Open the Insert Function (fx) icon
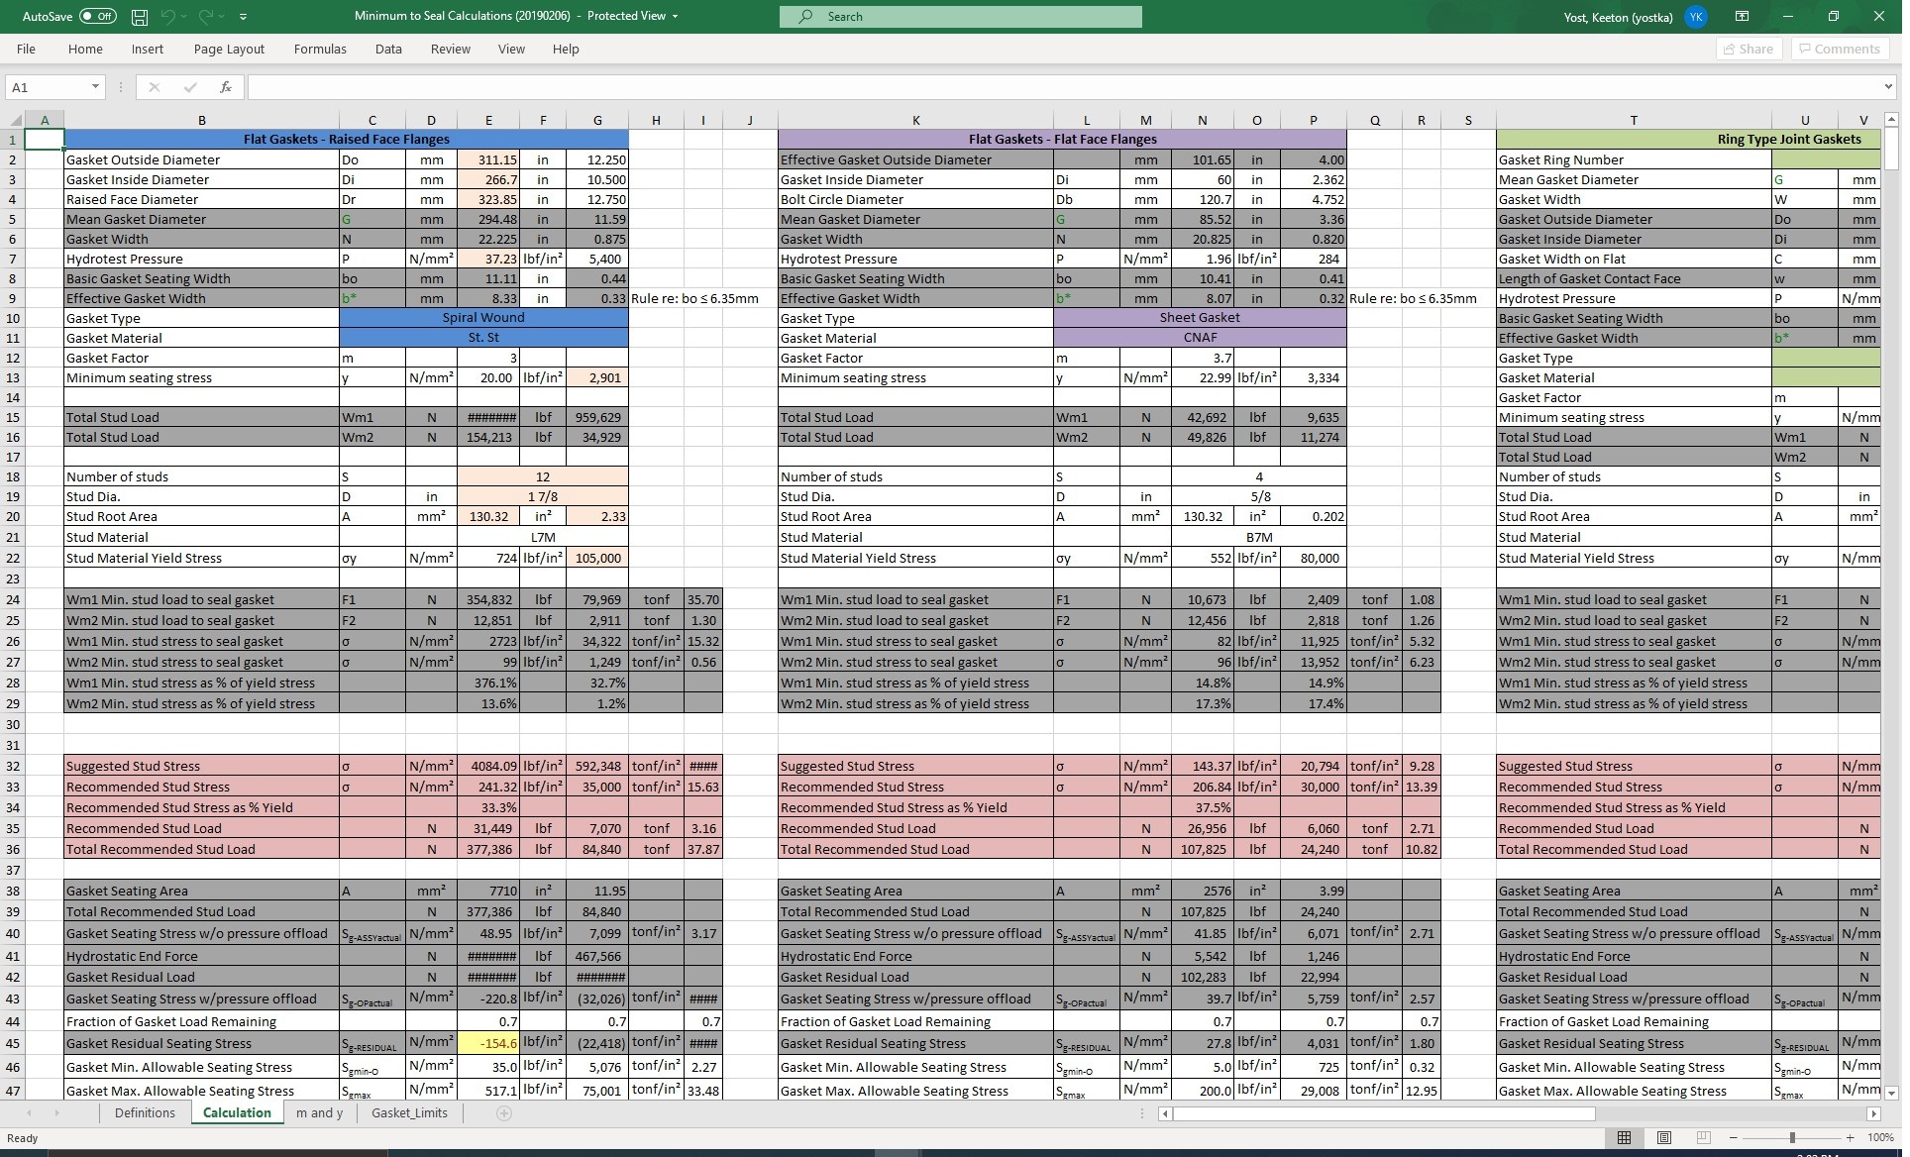Viewport: 1910px width, 1157px height. tap(226, 87)
